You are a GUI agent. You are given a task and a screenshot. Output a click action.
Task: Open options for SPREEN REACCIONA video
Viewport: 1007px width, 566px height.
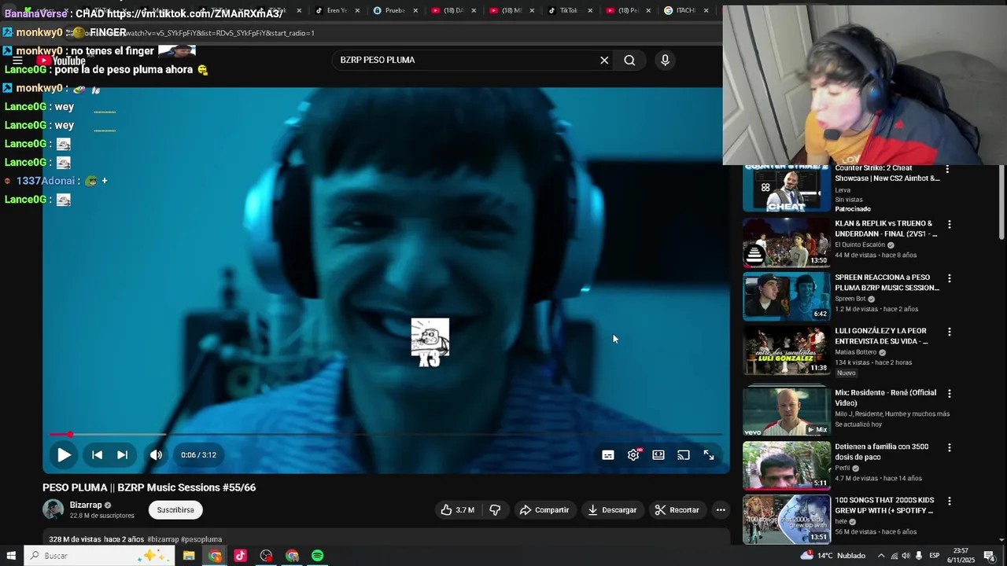pos(949,278)
